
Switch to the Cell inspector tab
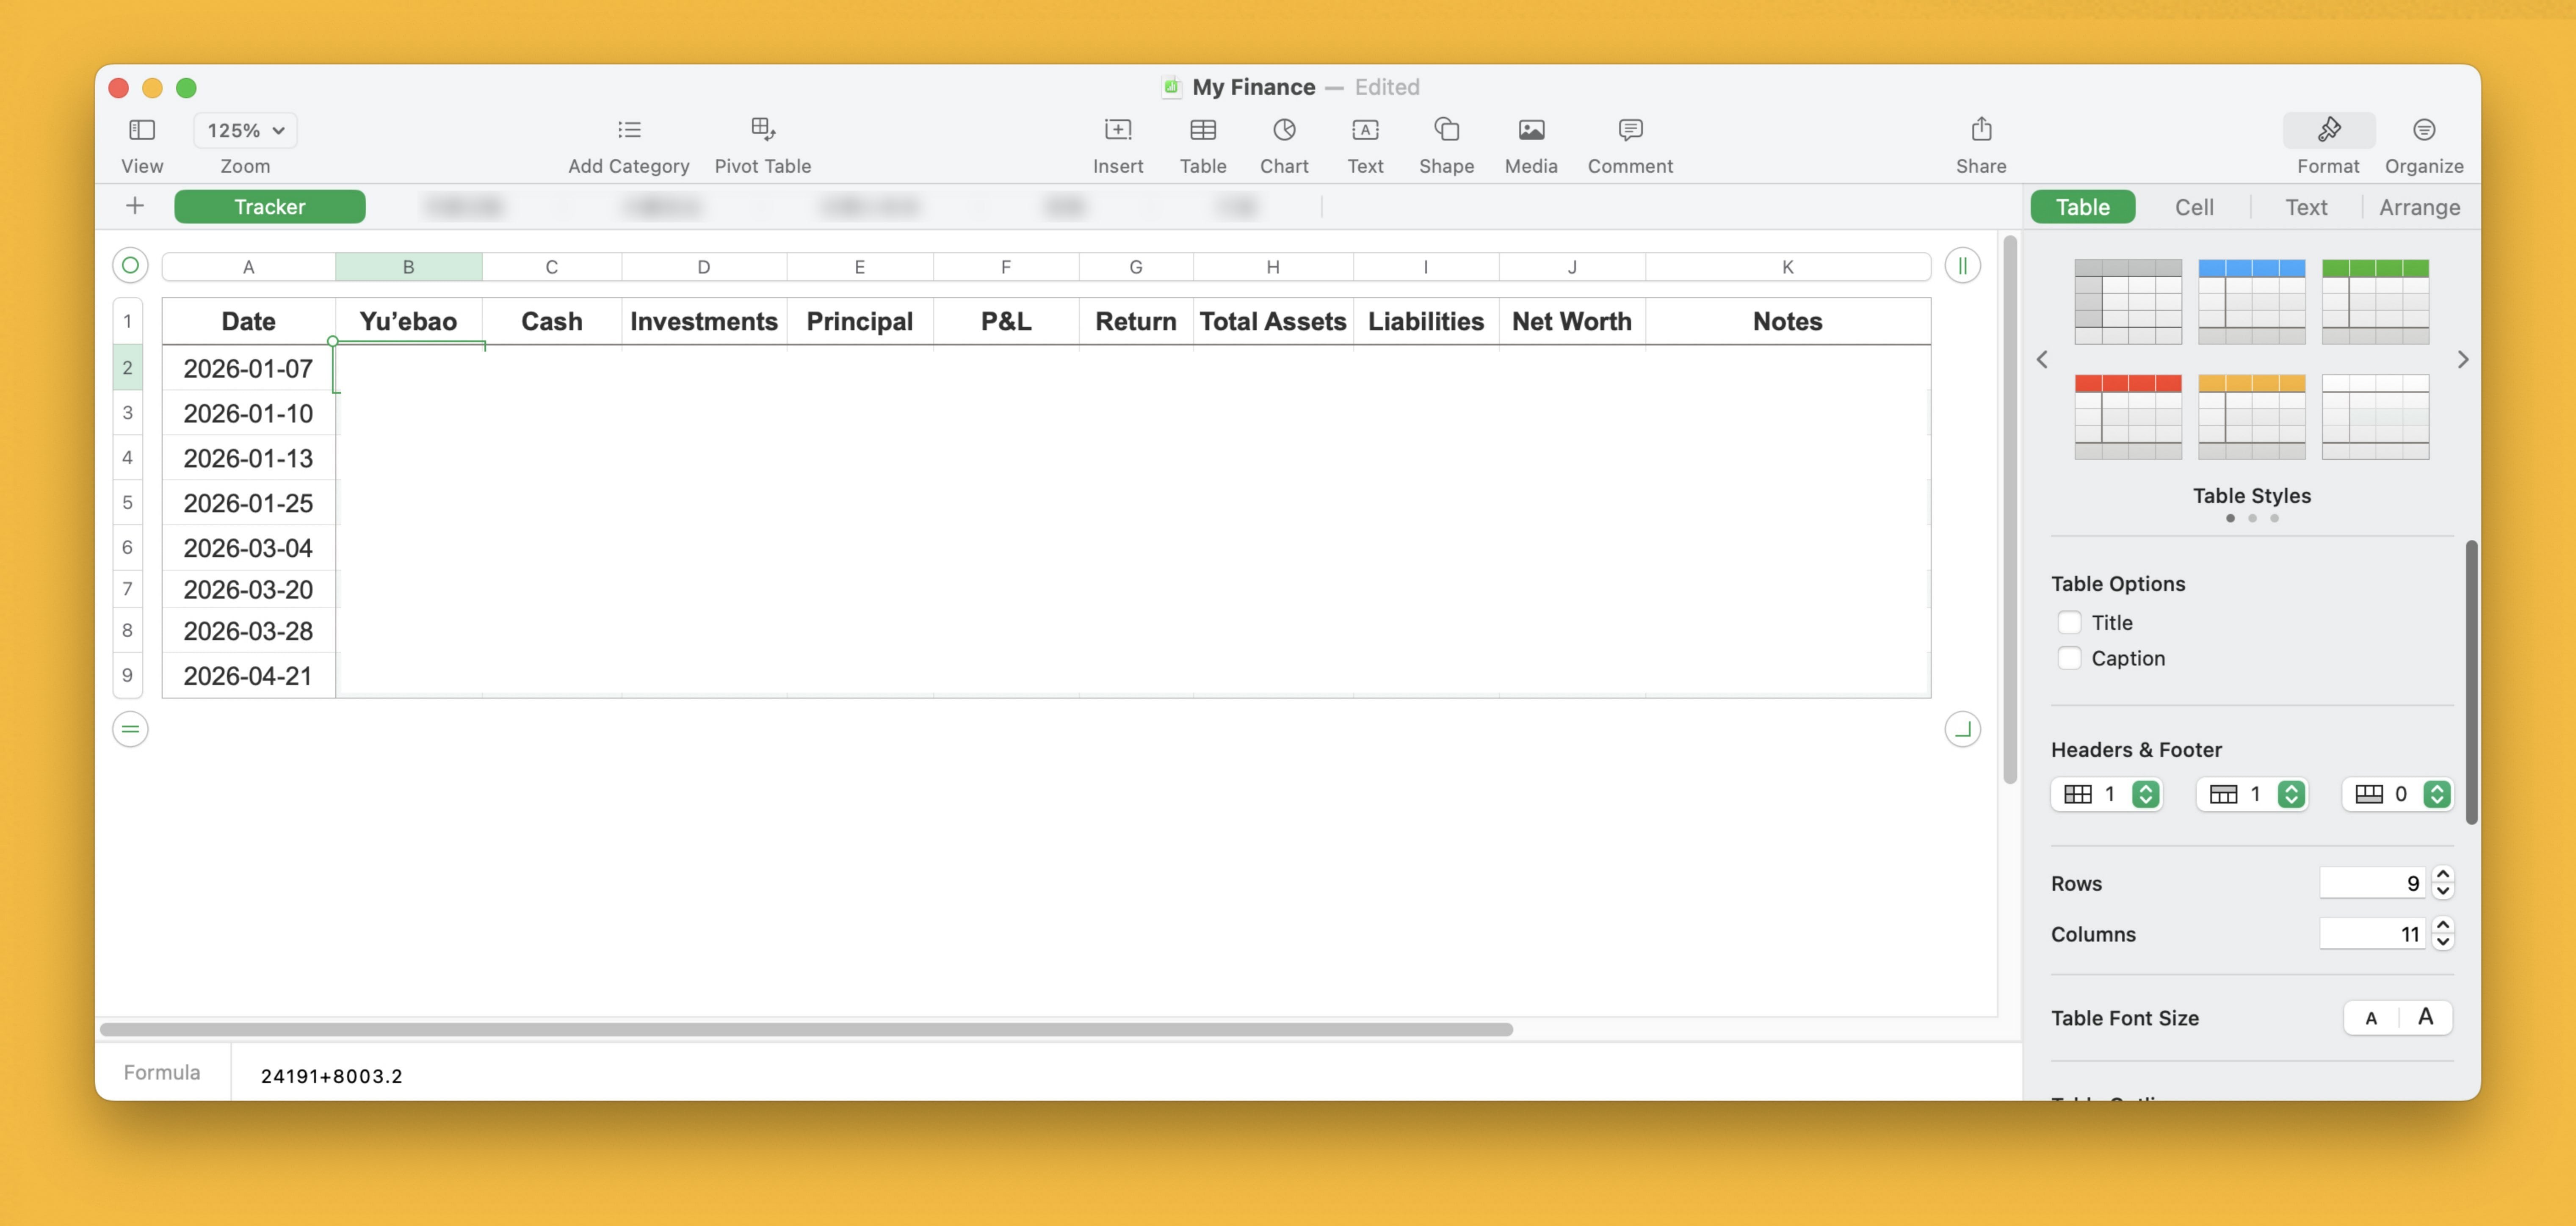(x=2194, y=206)
